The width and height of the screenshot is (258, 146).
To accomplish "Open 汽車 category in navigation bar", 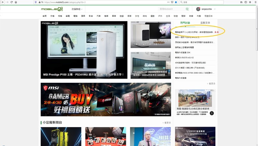I will pos(99,16).
